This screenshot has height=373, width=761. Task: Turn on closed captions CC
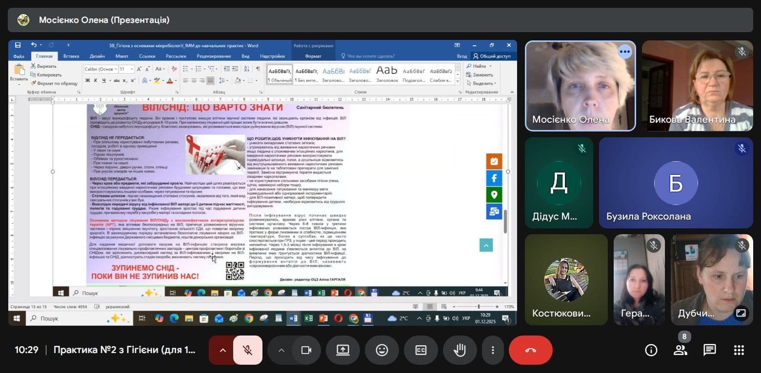[421, 350]
